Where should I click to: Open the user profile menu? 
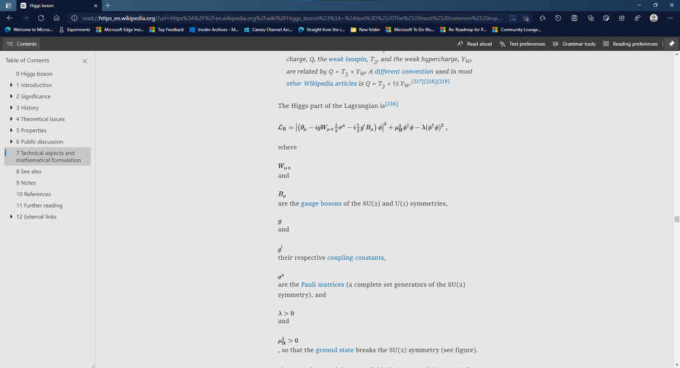point(653,18)
